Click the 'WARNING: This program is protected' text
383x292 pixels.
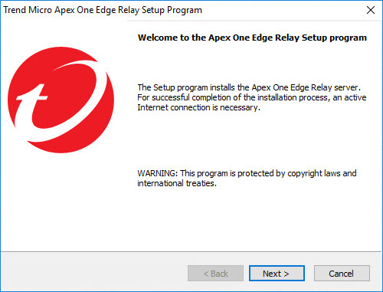click(247, 178)
